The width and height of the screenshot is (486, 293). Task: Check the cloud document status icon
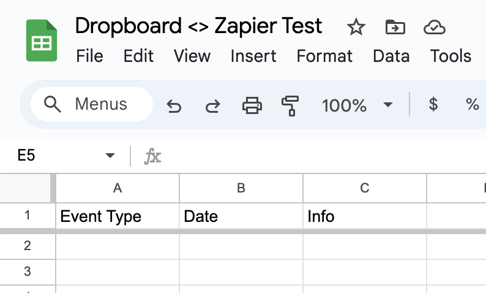pos(435,28)
